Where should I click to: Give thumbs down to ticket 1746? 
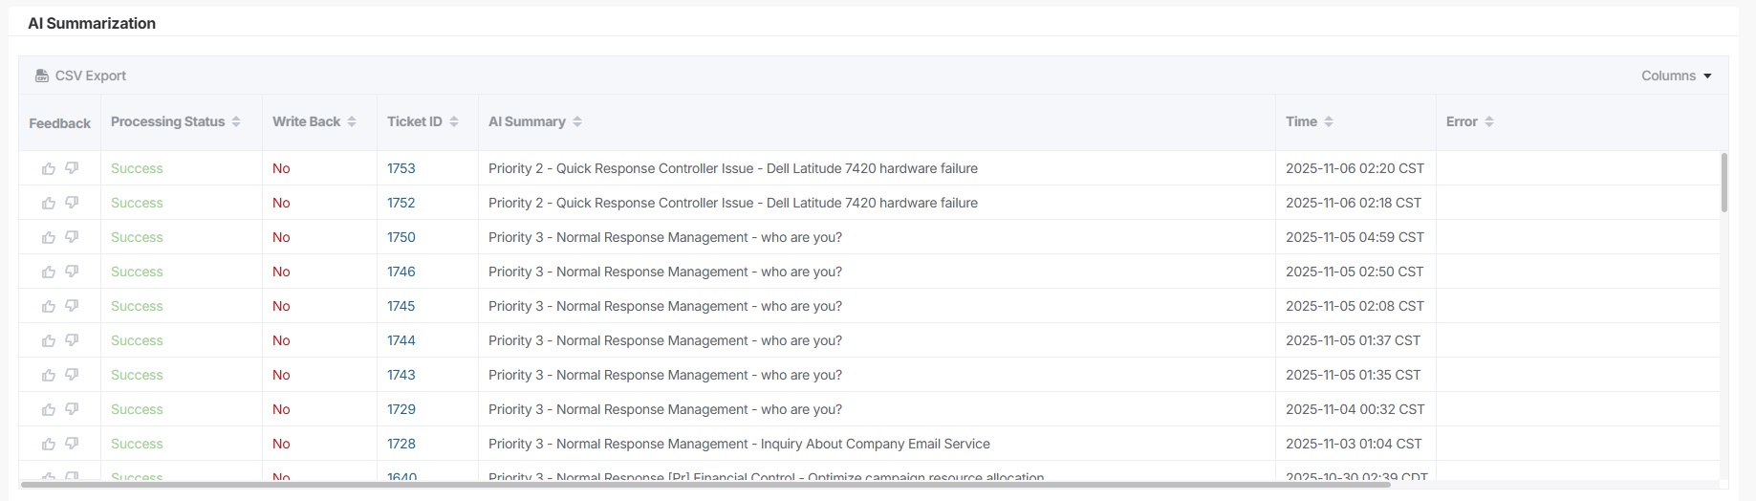pyautogui.click(x=72, y=272)
